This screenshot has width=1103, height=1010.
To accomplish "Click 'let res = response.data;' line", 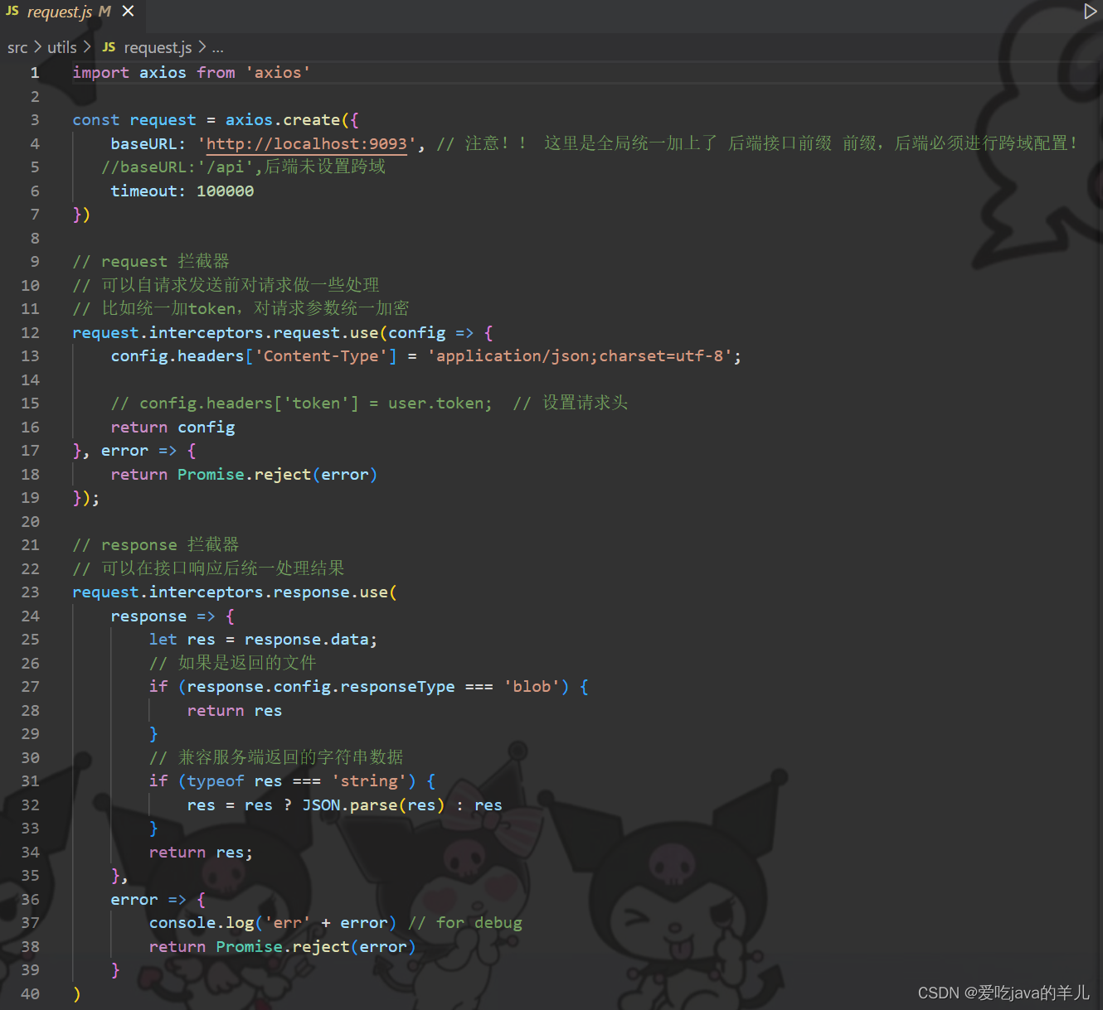I will pos(264,640).
